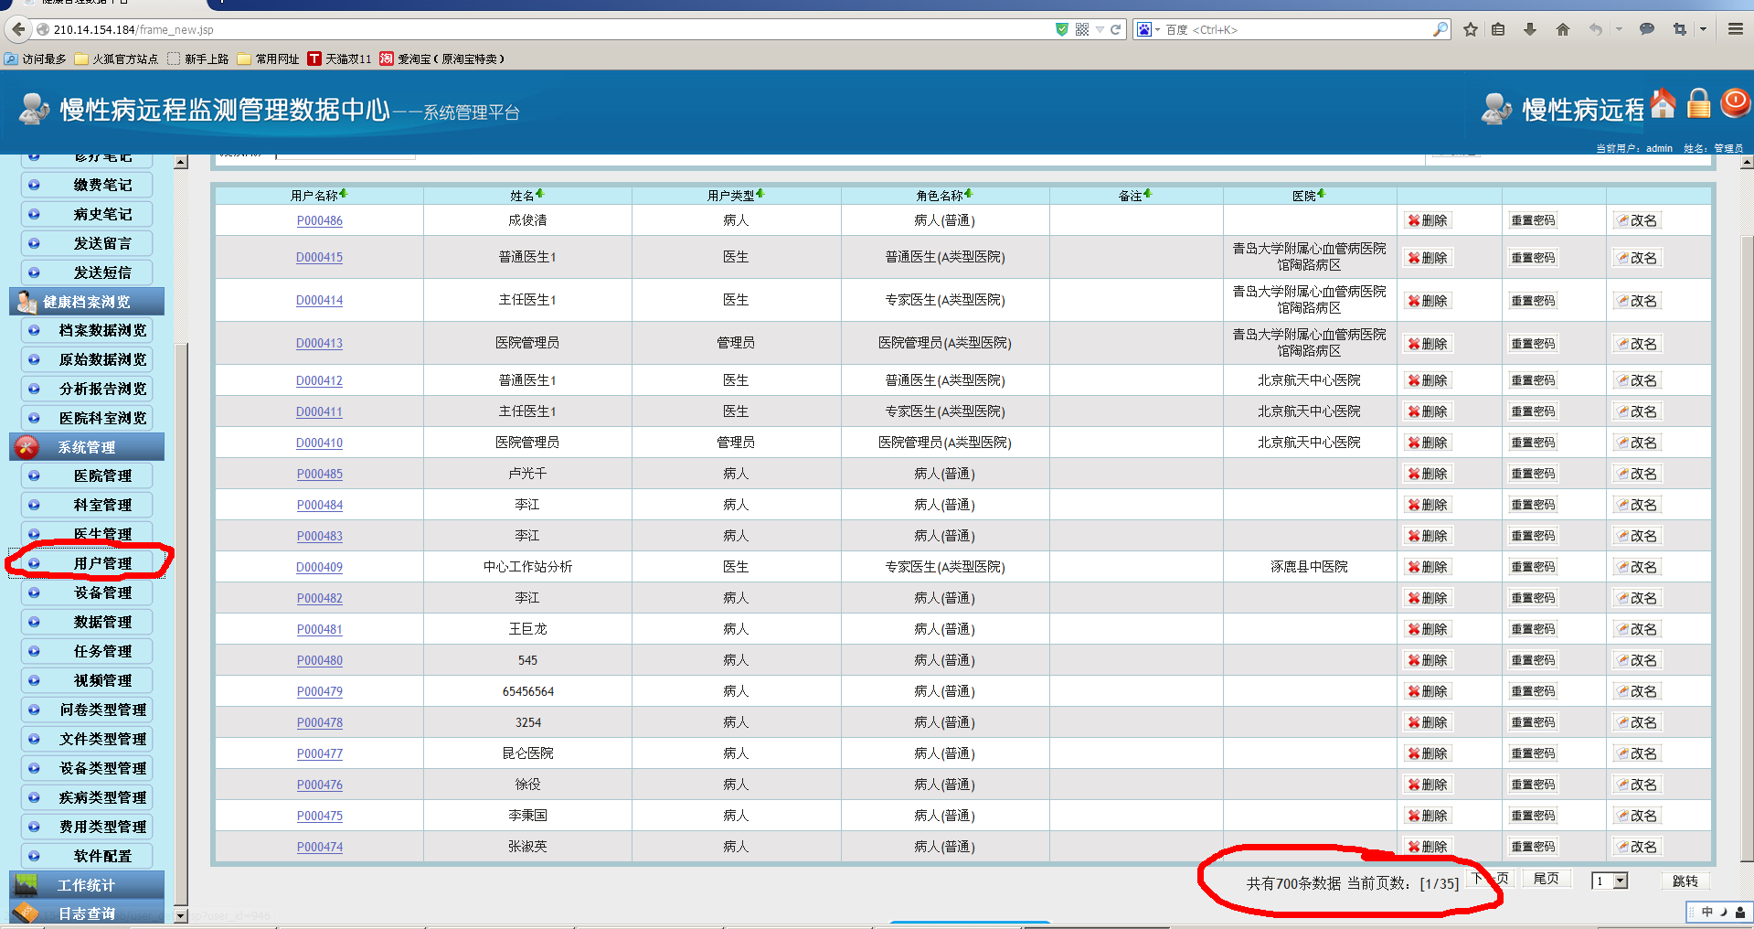Screen dimensions: 1754x929
Task: Click the gold padlock icon in header
Action: pos(1698,103)
